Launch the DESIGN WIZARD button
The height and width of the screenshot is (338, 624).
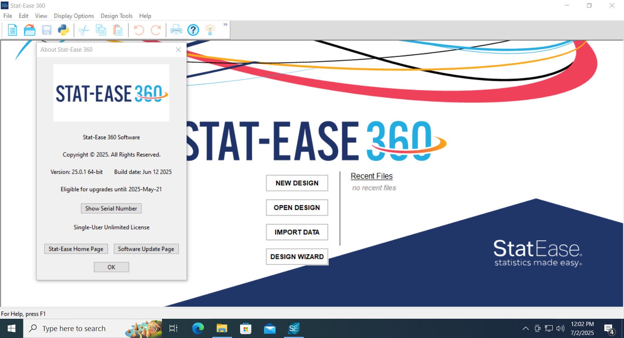(297, 257)
